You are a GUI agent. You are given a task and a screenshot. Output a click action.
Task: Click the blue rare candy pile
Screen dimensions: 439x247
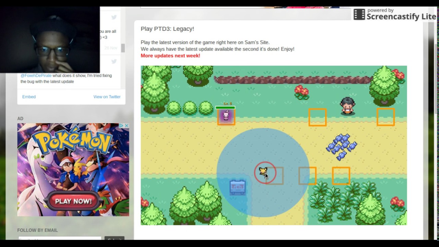tap(342, 146)
